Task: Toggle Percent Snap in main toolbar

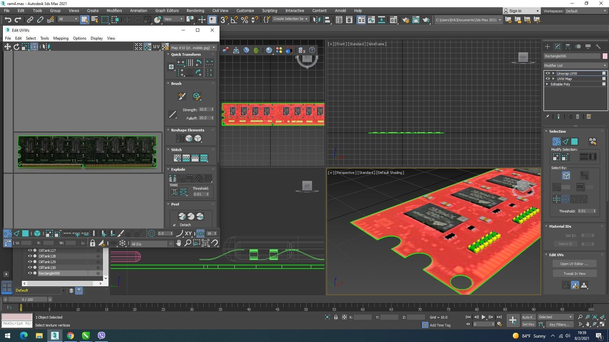Action: pyautogui.click(x=245, y=20)
